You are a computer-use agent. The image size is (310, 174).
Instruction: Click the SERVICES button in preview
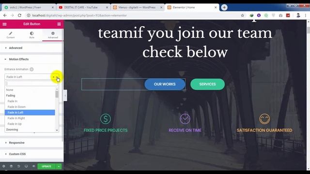207,84
